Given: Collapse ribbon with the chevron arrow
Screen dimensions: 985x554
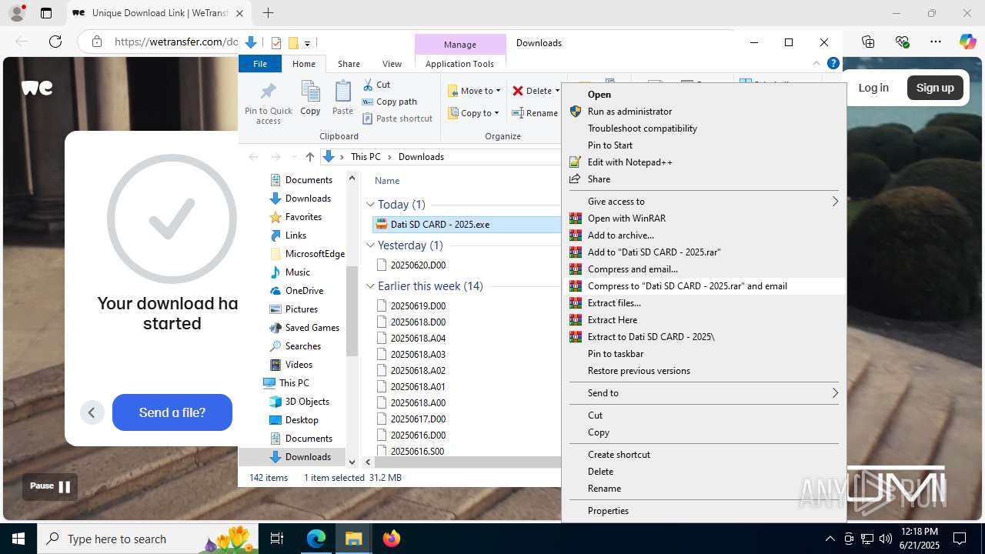Looking at the screenshot, I should pyautogui.click(x=816, y=64).
